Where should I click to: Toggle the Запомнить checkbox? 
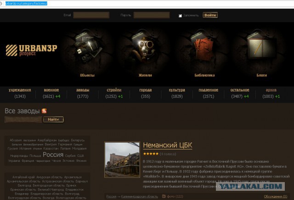click(x=180, y=16)
